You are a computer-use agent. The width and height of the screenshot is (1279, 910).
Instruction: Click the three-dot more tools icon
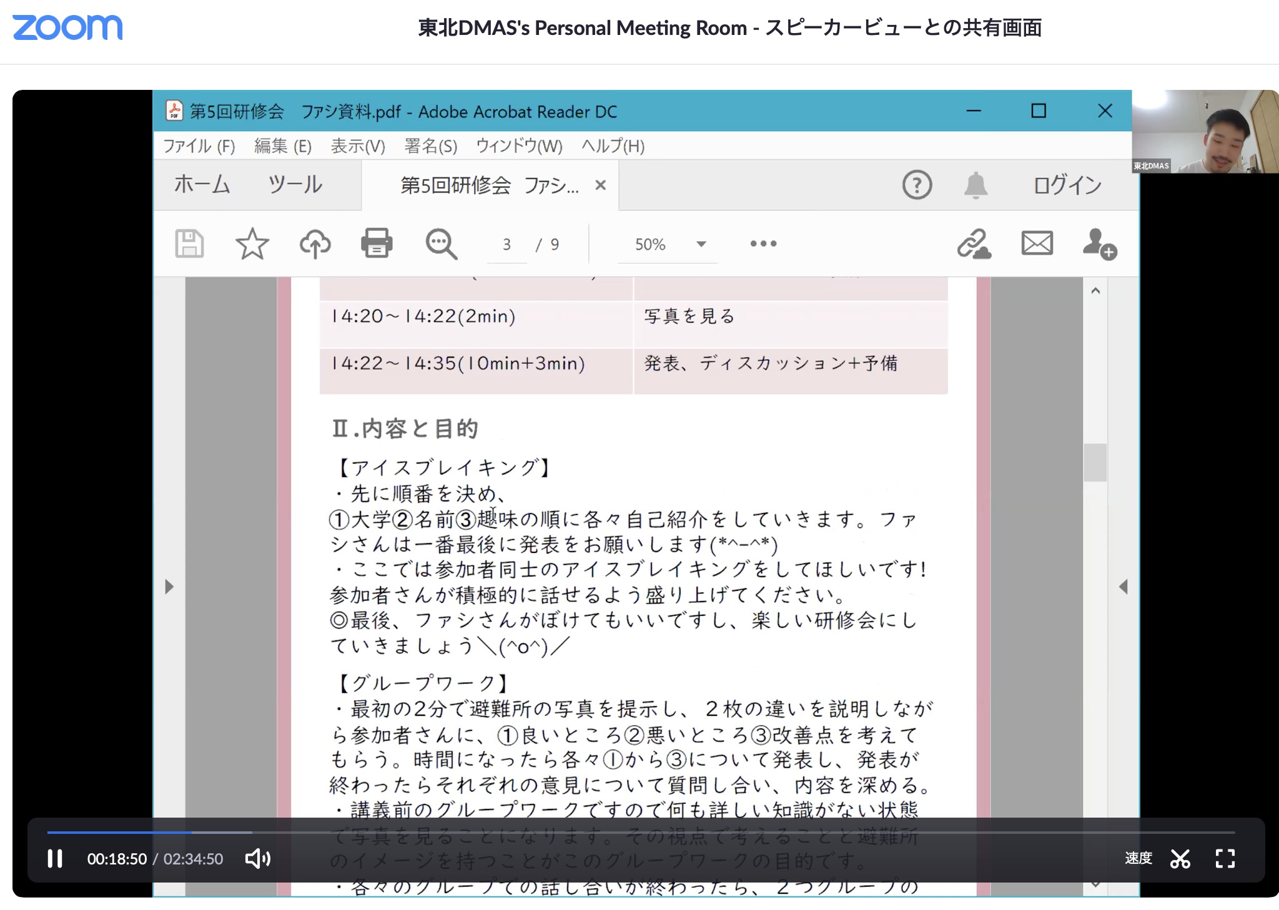coord(763,243)
